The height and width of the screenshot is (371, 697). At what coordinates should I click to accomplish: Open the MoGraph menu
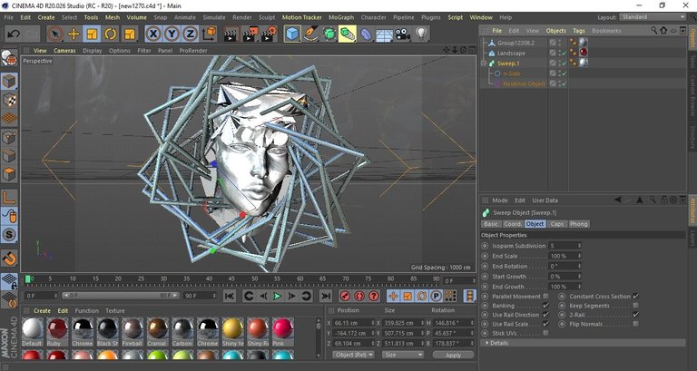coord(341,17)
